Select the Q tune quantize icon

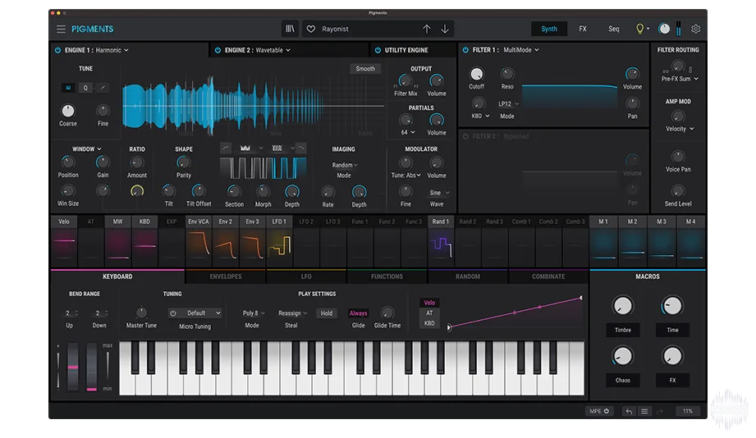(85, 88)
